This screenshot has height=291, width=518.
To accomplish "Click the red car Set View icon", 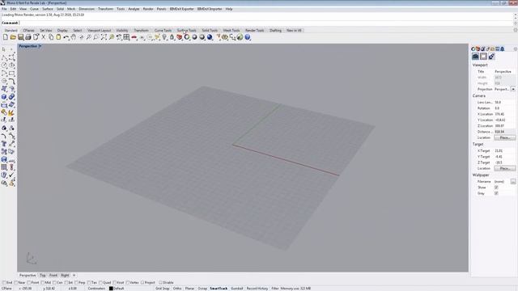I will click(134, 37).
